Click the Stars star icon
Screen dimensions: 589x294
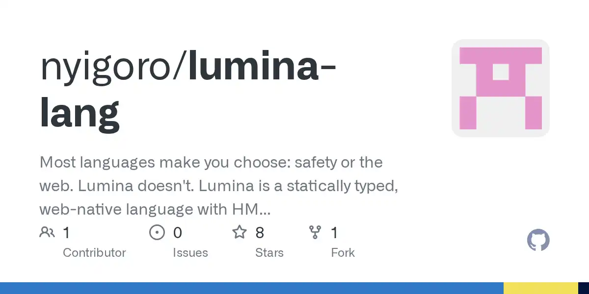pos(239,232)
